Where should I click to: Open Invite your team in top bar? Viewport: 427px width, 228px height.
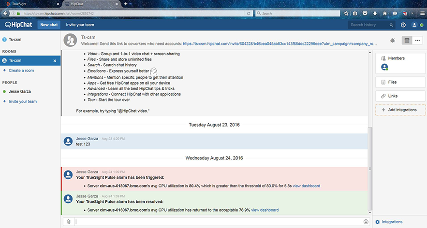pyautogui.click(x=80, y=25)
